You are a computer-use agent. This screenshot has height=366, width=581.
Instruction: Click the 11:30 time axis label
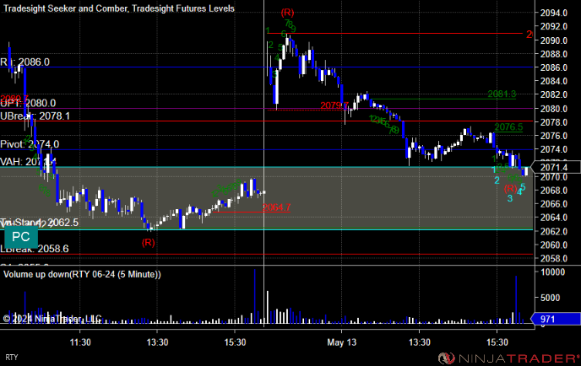(80, 342)
